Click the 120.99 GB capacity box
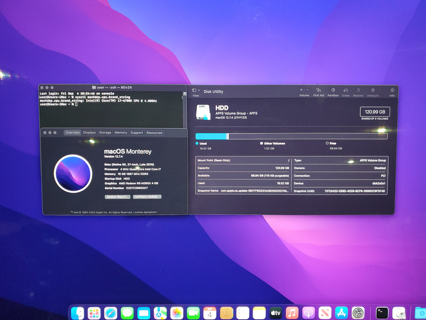 (x=375, y=112)
